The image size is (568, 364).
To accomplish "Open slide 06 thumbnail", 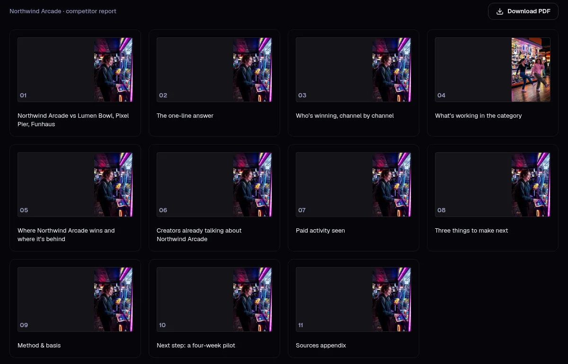I will 214,185.
